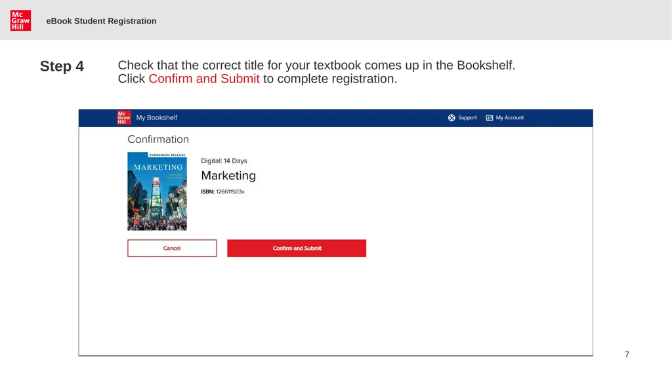Screen dimensions: 672x377
Task: Open the My Bookshelf title link
Action: [156, 117]
